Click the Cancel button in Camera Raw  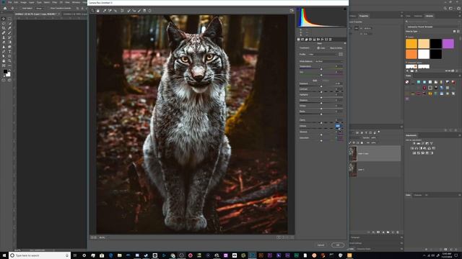coord(321,245)
